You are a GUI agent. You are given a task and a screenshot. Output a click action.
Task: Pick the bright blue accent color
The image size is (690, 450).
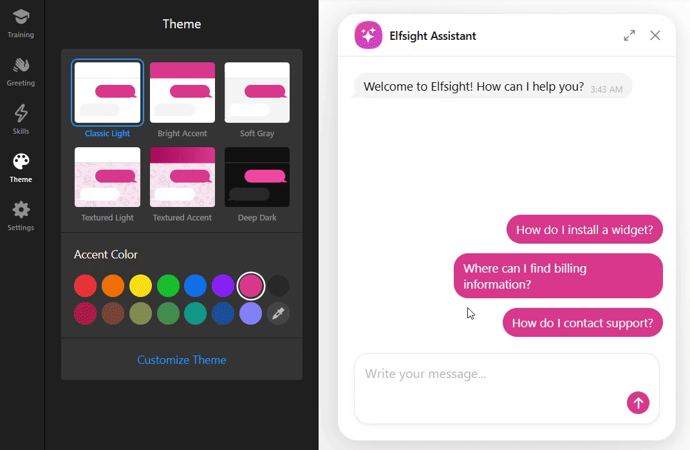click(196, 285)
